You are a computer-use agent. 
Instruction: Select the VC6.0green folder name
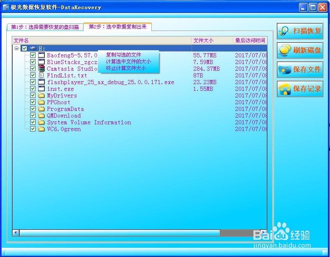(64, 129)
